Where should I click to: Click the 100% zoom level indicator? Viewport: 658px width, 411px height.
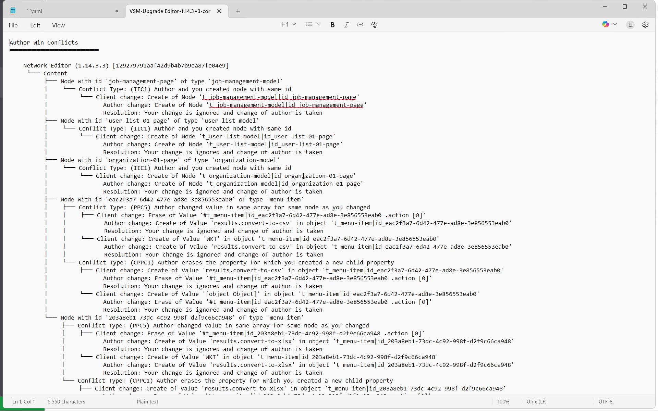[503, 402]
